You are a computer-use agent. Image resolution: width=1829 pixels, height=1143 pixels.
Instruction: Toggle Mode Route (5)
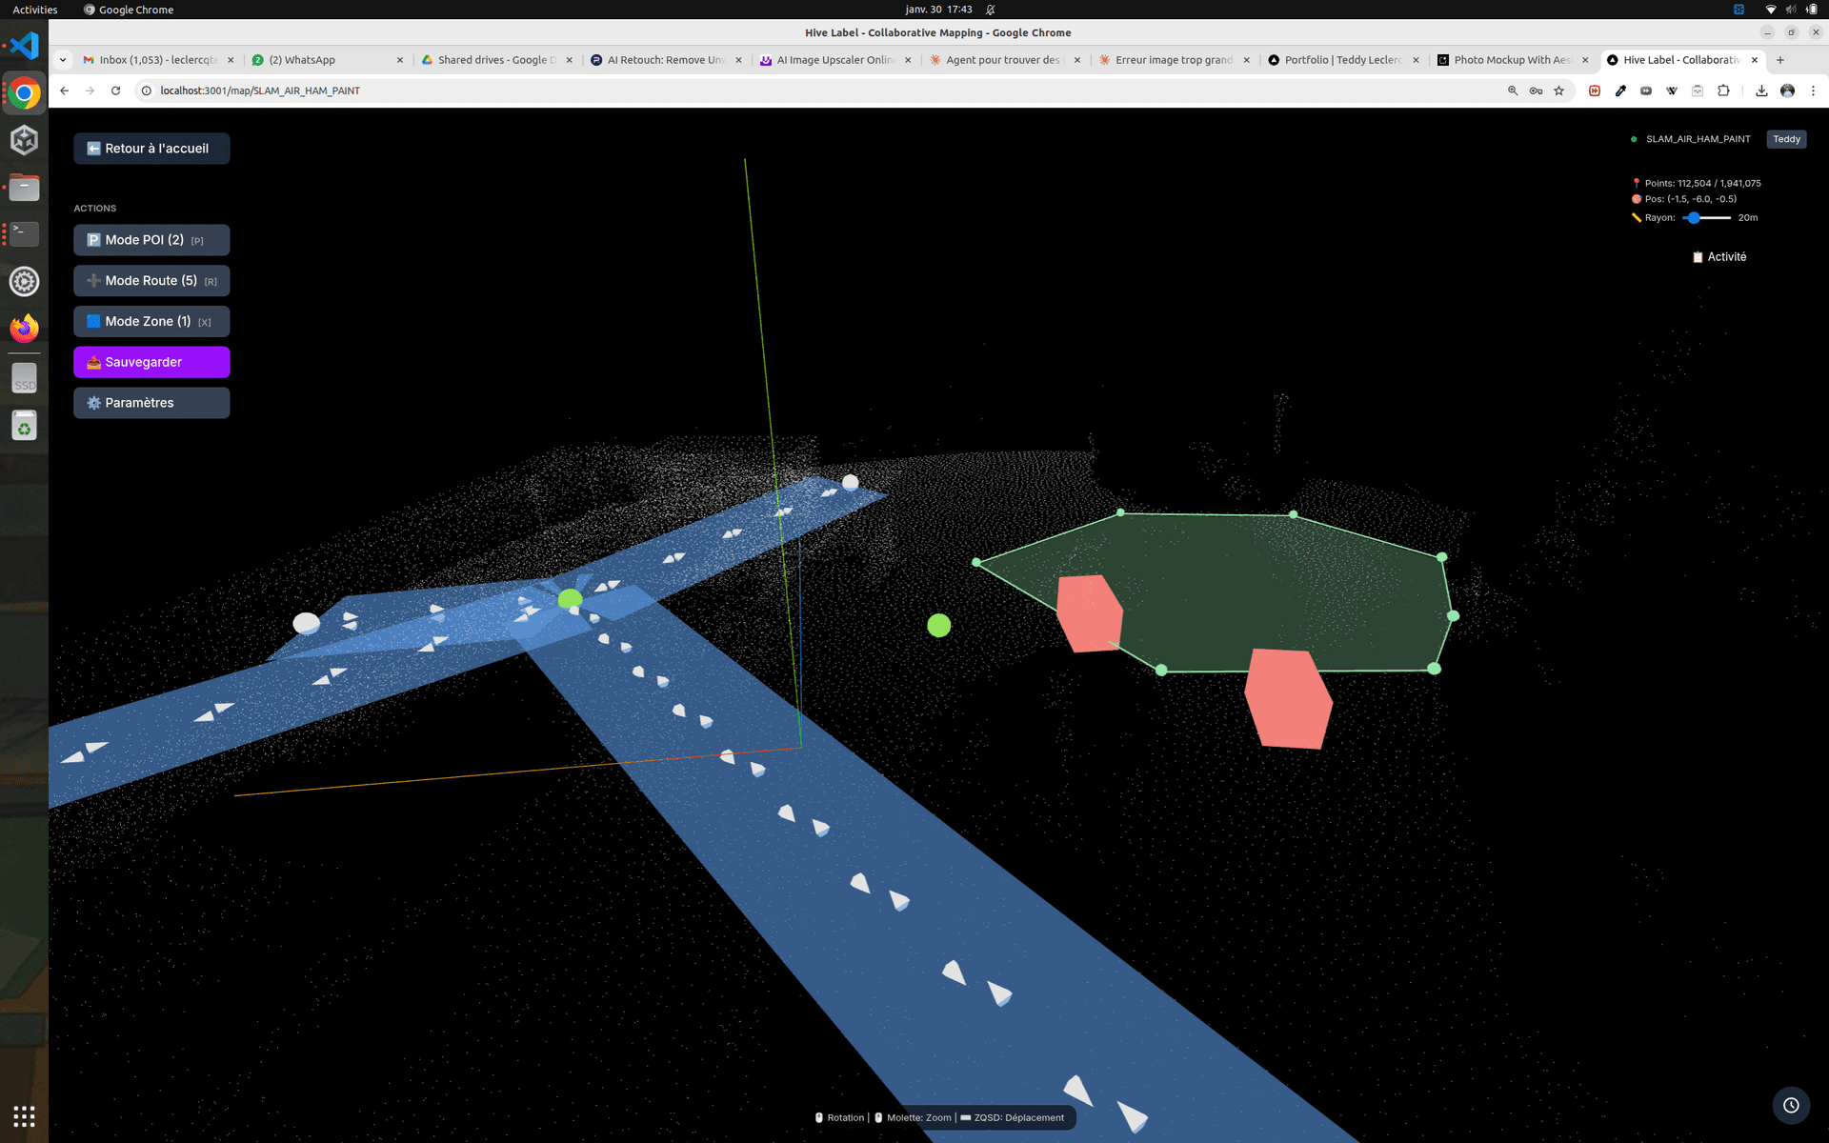tap(151, 281)
